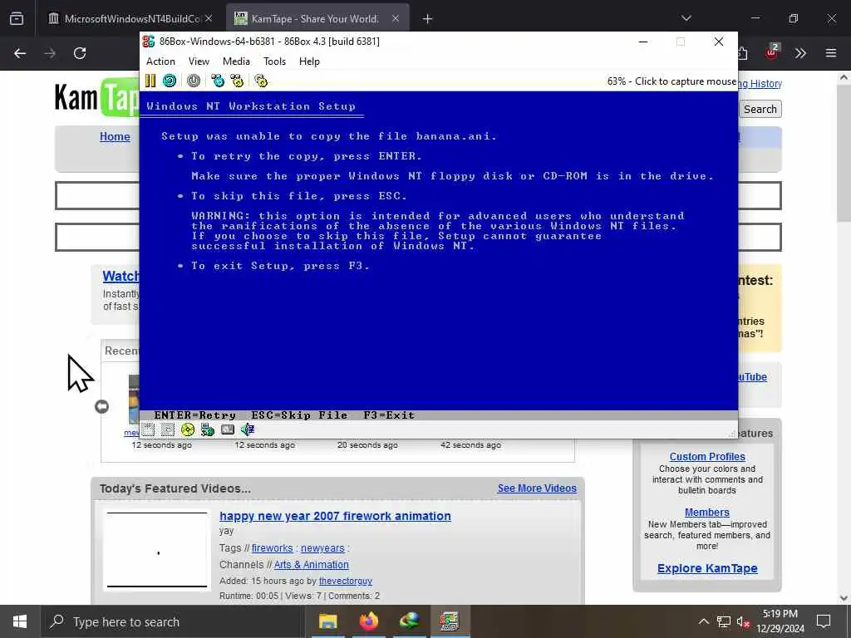Open 86Box settings gear icon
Screen dimensions: 851x638
tap(261, 81)
